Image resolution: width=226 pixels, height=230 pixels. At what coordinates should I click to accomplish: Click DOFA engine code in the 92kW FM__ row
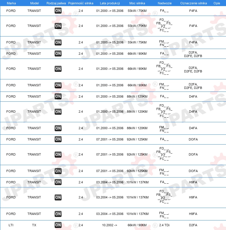point(193,171)
